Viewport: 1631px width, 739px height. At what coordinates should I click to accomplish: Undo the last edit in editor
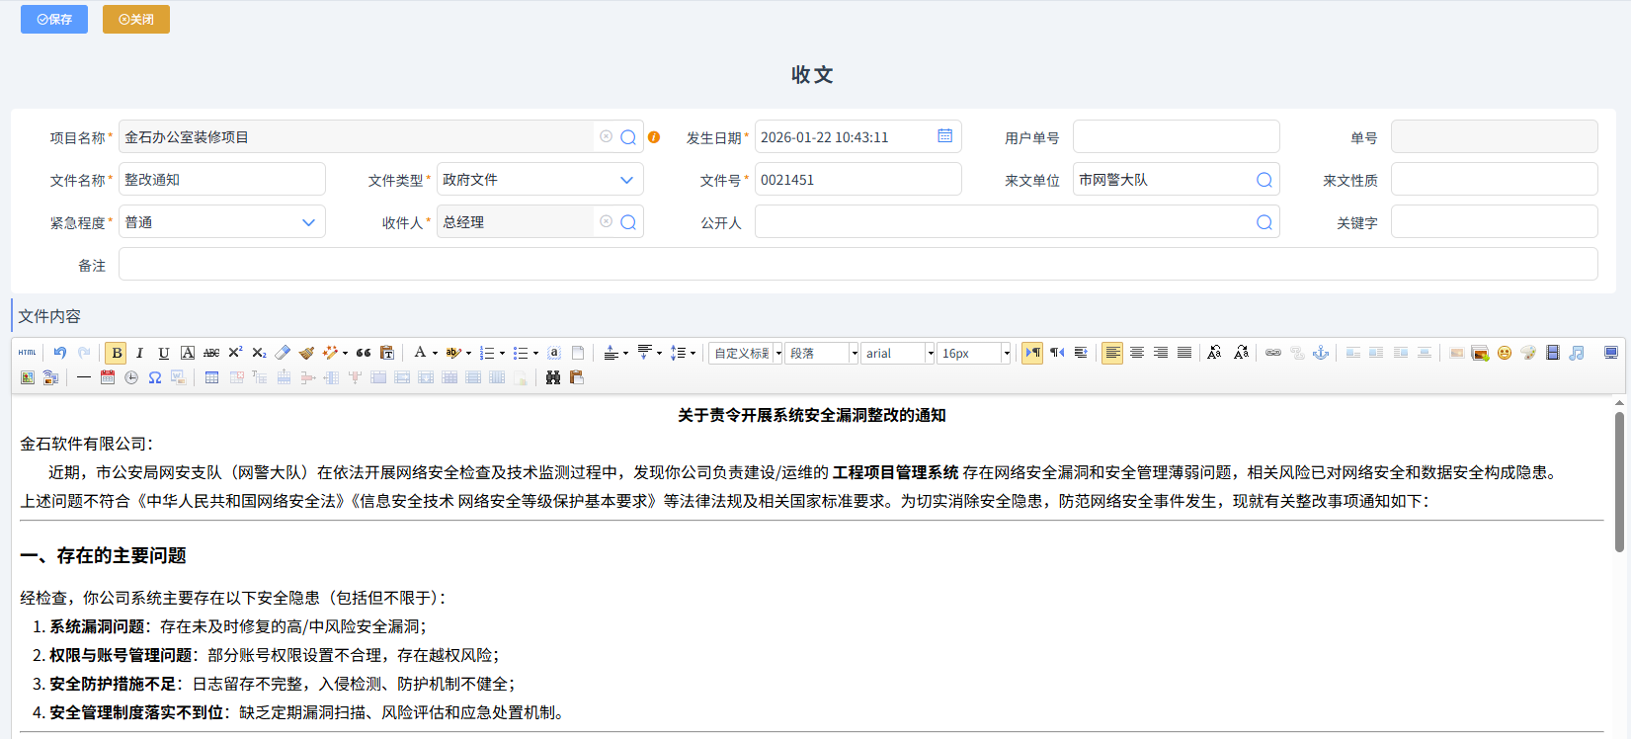(x=60, y=353)
